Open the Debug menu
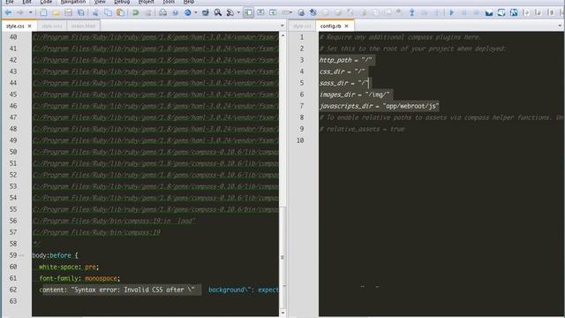This screenshot has height=318, width=565. pyautogui.click(x=122, y=2)
